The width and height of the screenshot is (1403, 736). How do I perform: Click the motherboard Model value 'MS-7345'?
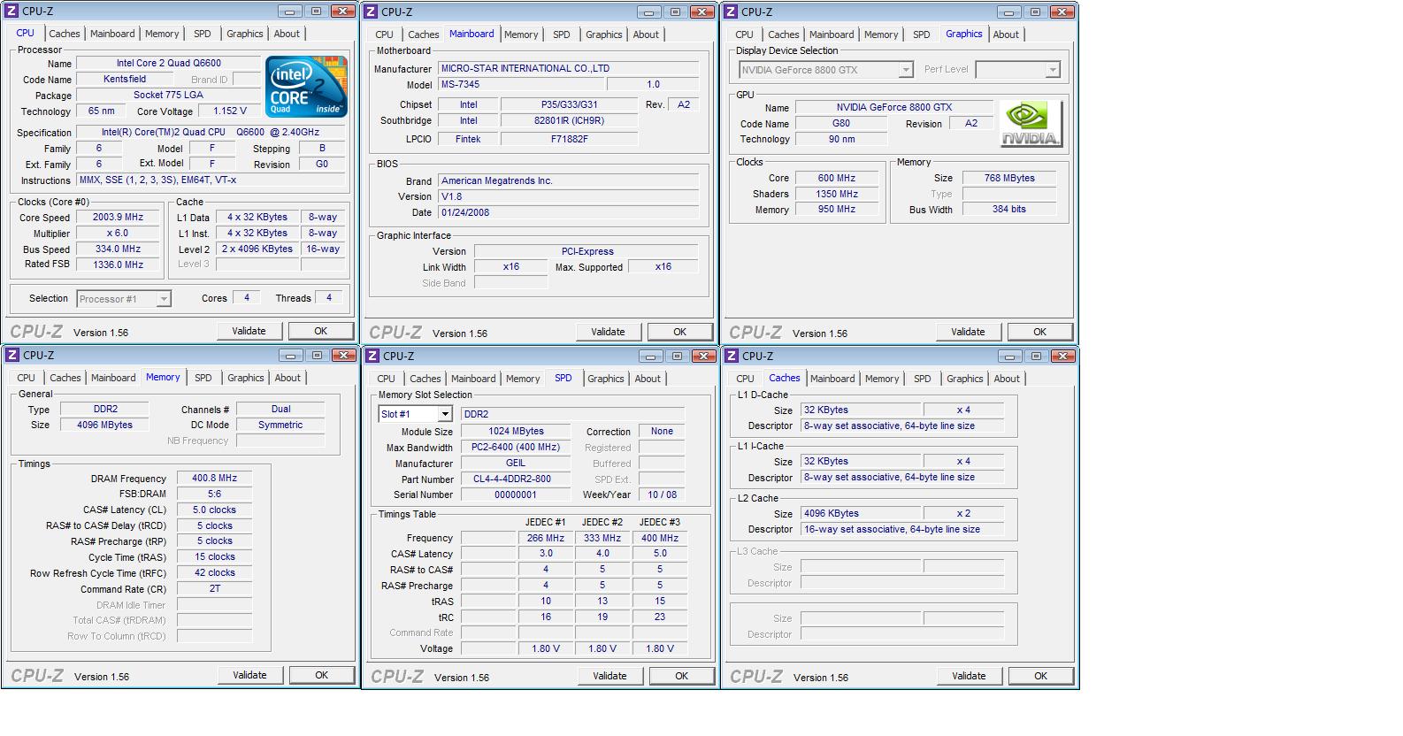[522, 84]
